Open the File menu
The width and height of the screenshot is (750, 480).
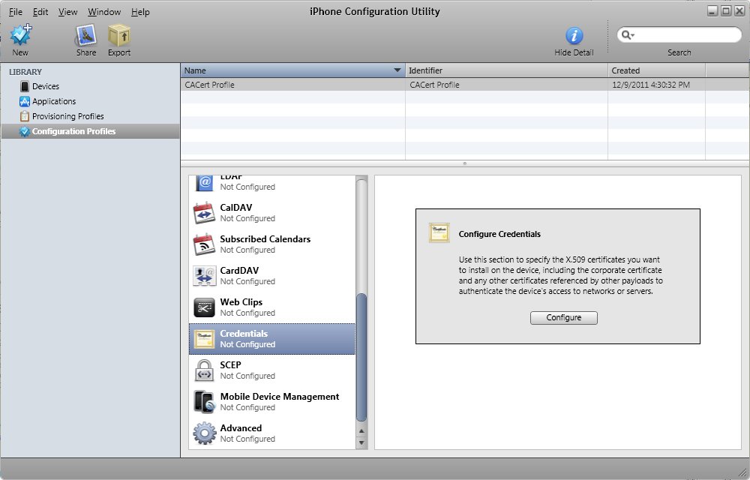16,12
